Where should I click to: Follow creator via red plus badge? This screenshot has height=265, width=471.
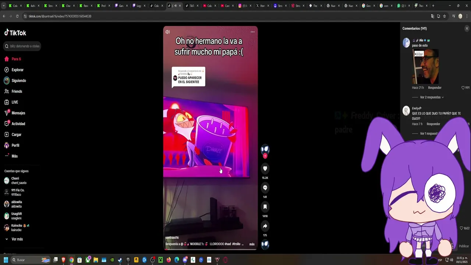click(265, 156)
